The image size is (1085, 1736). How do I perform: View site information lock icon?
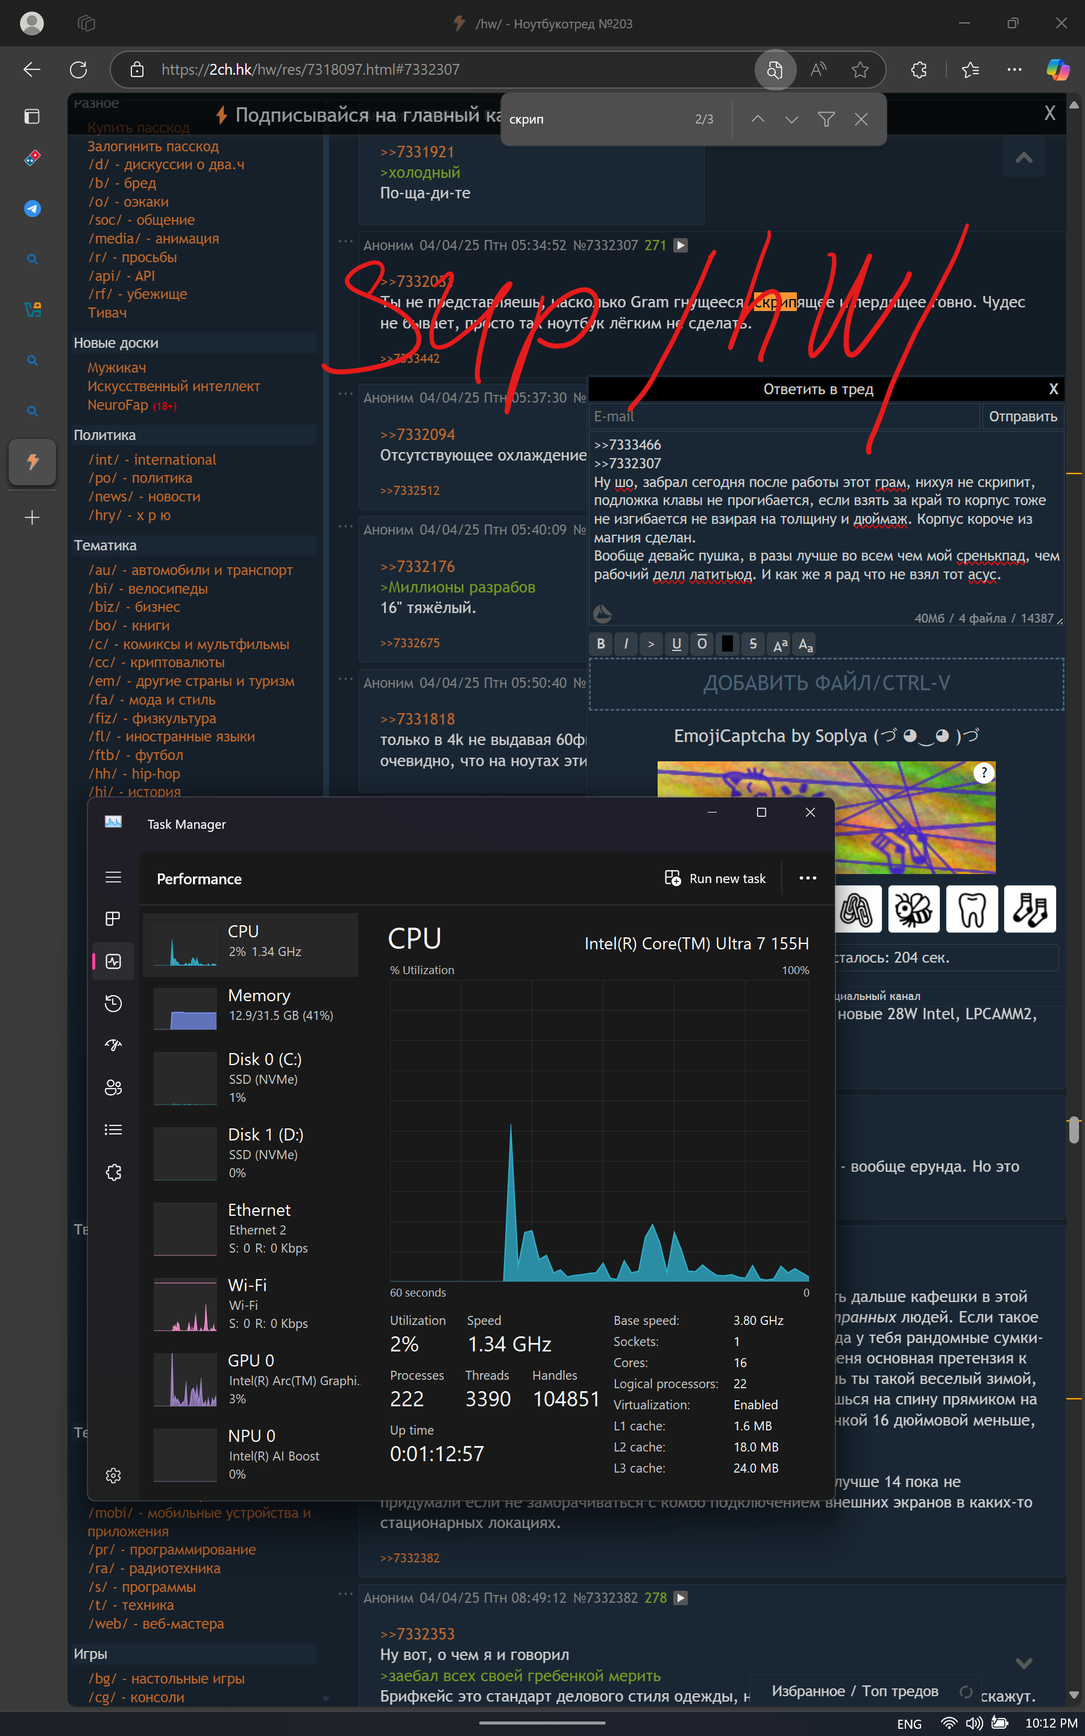coord(136,69)
